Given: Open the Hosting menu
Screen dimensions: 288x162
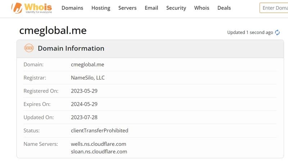Looking at the screenshot, I should click(101, 8).
